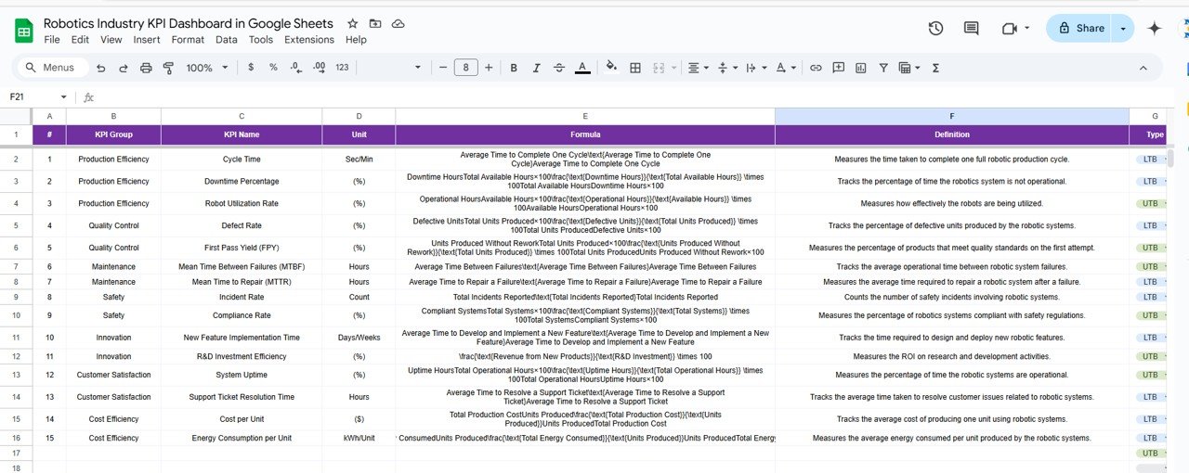Click the Menus search box
Image resolution: width=1189 pixels, height=473 pixels.
[53, 68]
